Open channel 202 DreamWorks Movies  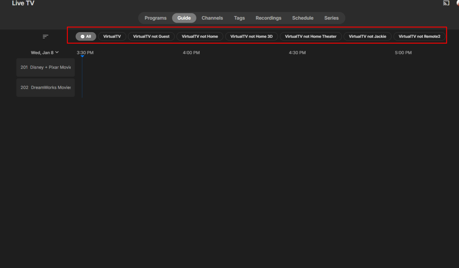click(46, 88)
